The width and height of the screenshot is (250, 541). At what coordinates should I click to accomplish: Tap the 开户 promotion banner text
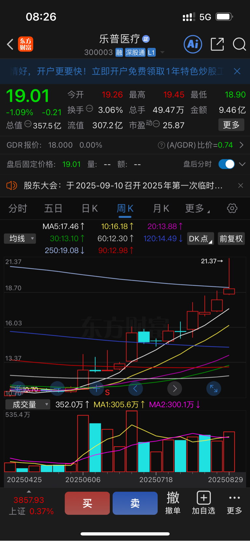pyautogui.click(x=117, y=71)
